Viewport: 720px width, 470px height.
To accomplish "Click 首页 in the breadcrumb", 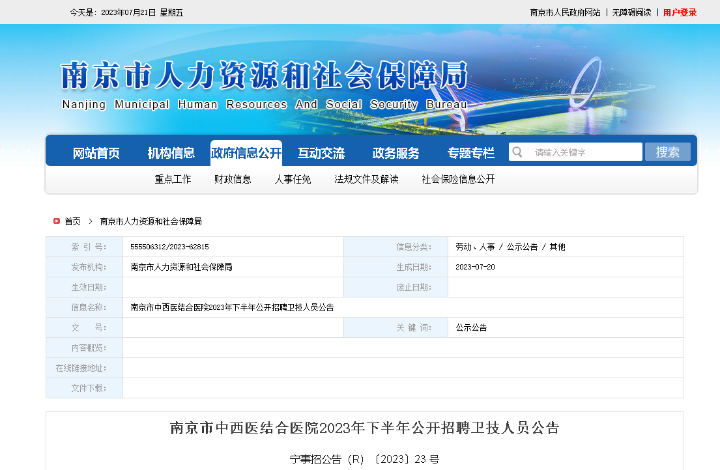I will (72, 221).
